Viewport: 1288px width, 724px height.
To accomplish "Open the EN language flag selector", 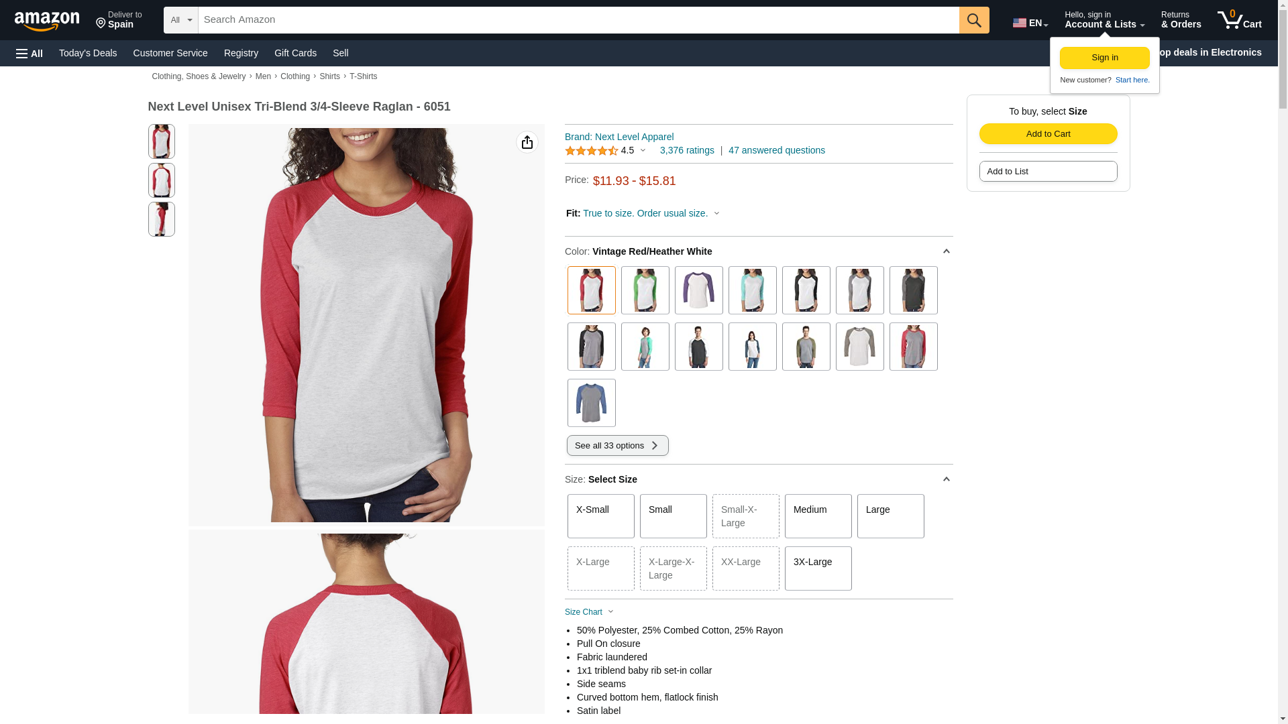I will coord(1030,23).
